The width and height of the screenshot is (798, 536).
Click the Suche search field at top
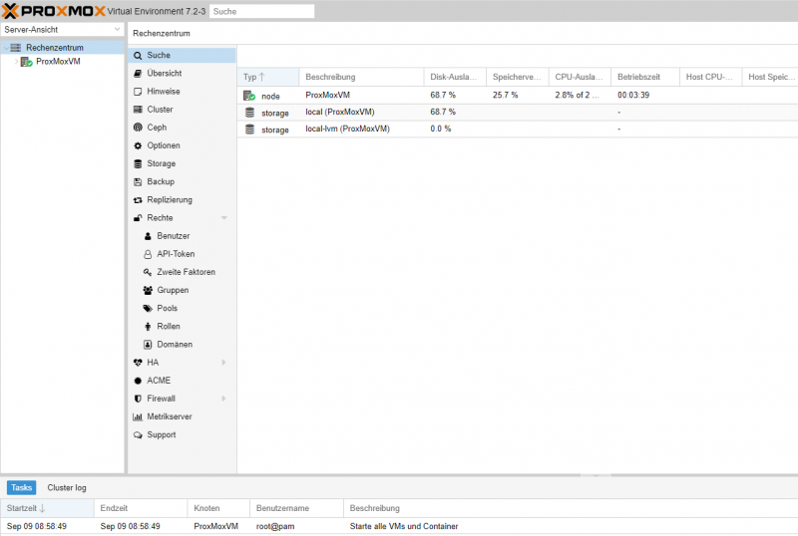tap(261, 11)
